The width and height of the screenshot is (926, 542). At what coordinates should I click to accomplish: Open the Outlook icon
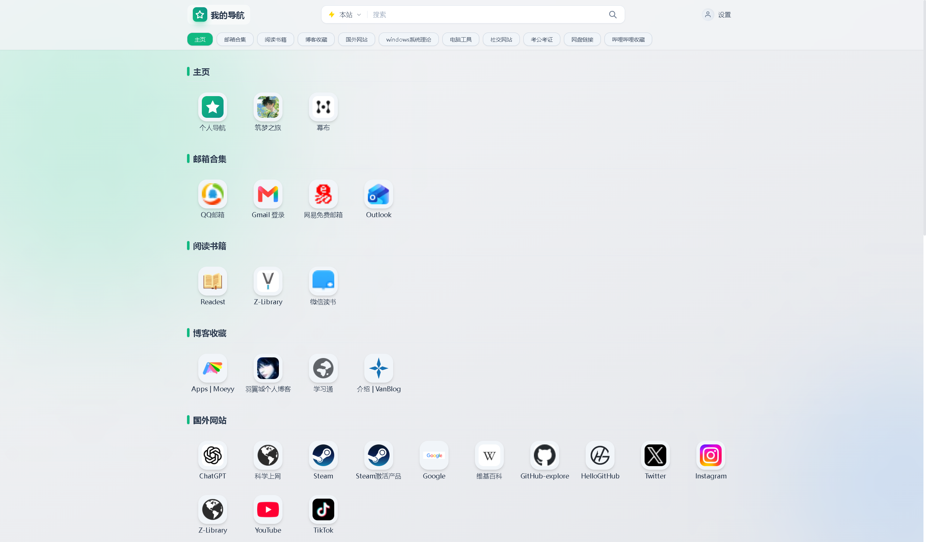click(x=378, y=194)
